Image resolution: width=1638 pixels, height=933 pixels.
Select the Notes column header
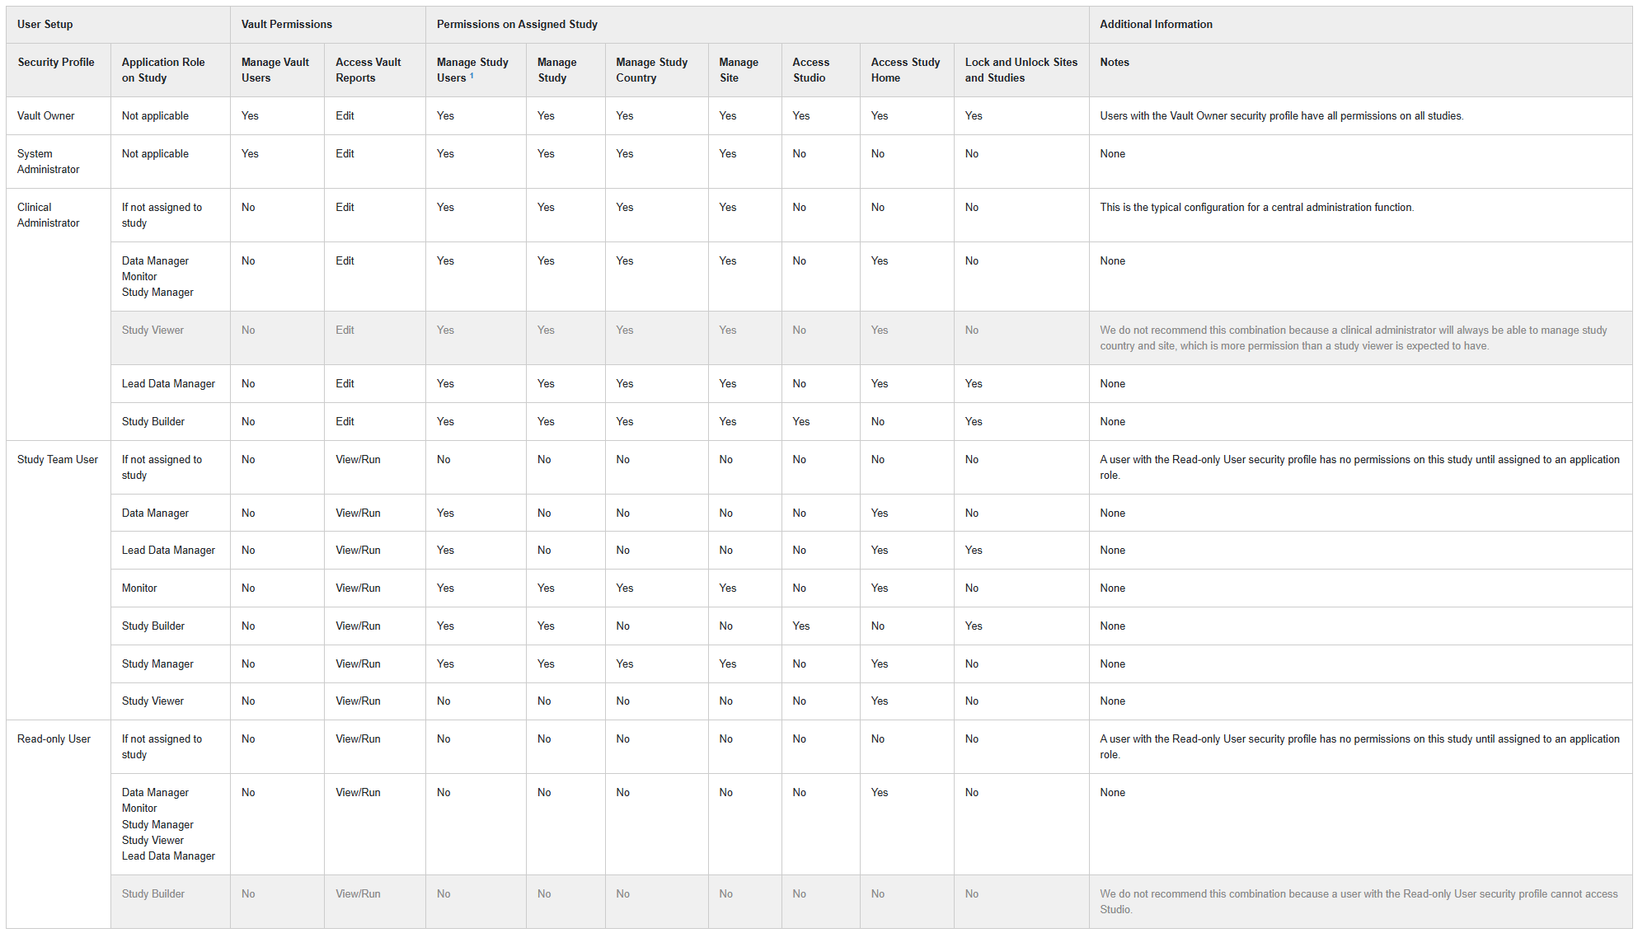pos(1114,63)
